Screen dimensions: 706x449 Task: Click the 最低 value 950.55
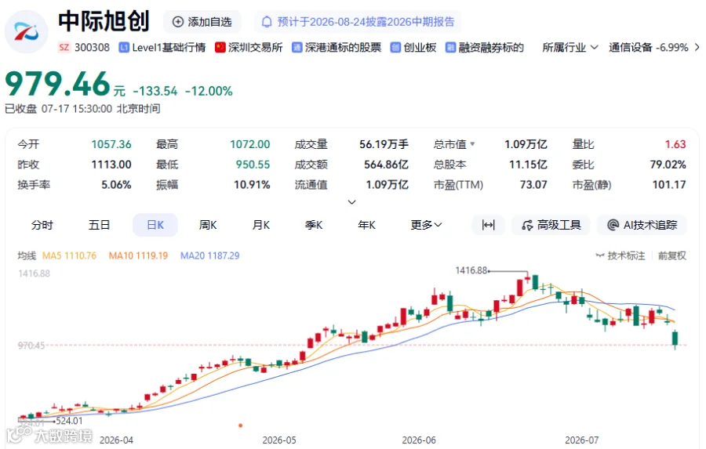[253, 165]
